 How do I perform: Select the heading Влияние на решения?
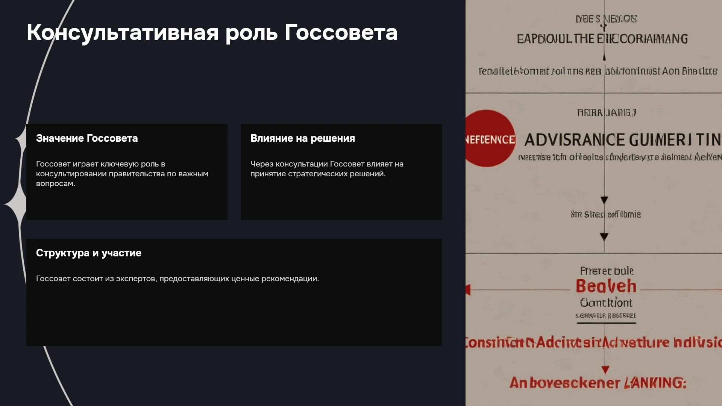tap(303, 138)
